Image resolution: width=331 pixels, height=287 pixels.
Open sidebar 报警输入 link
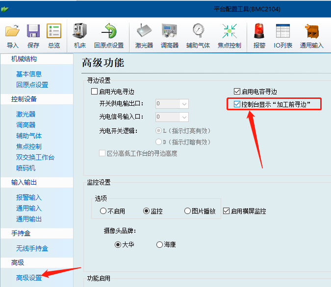pyautogui.click(x=29, y=197)
